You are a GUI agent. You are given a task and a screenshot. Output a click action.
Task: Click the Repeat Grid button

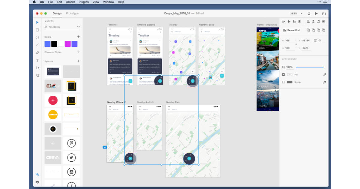click(291, 30)
